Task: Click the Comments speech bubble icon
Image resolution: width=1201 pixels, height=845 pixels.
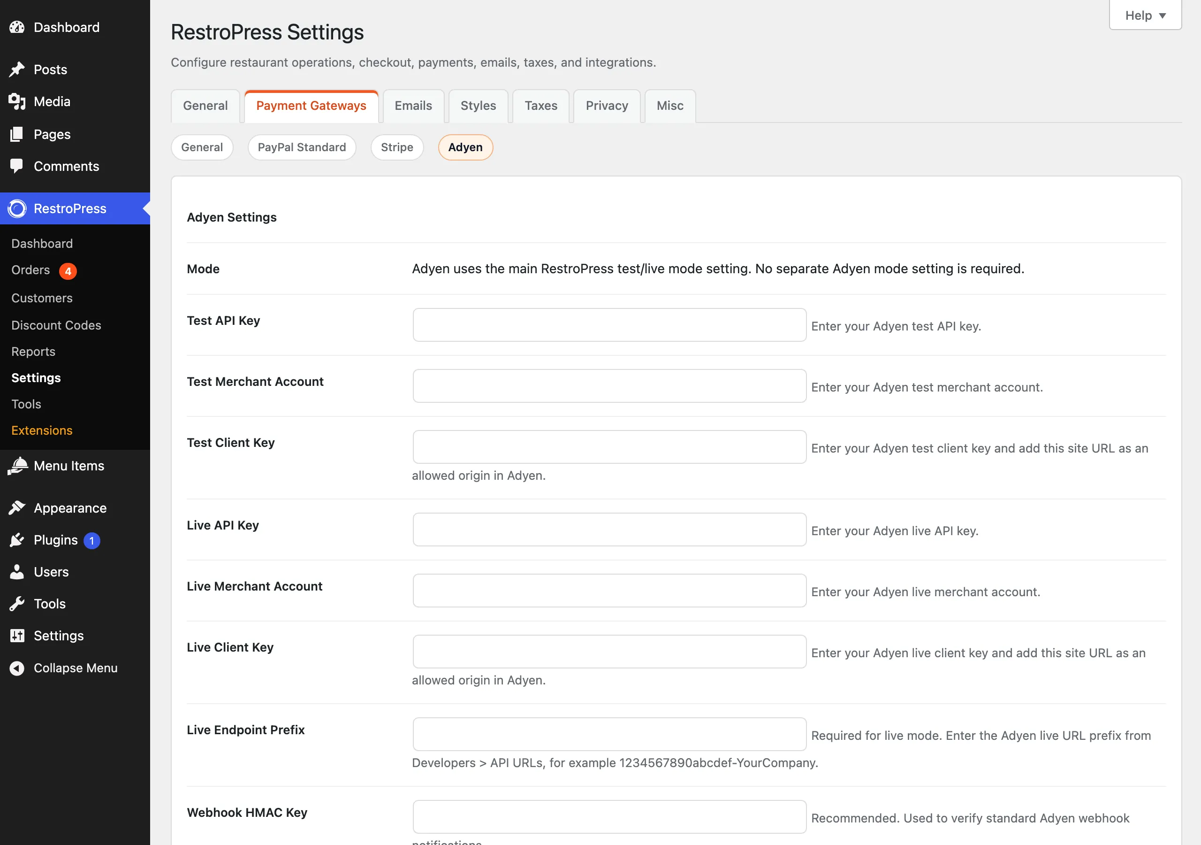Action: (17, 166)
